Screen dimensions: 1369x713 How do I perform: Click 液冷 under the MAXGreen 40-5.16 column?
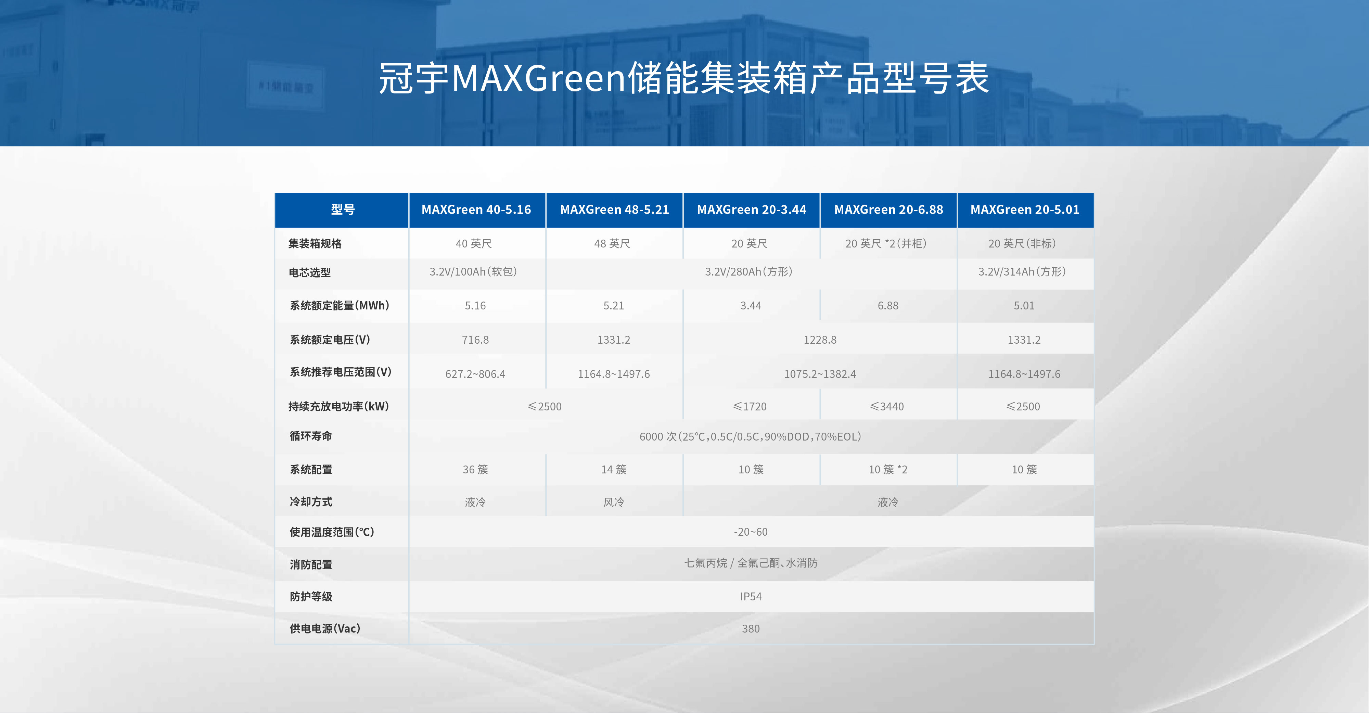pos(475,502)
